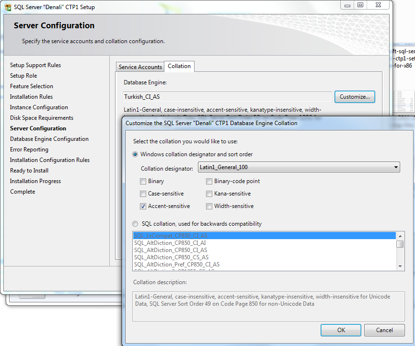Click Disk Space Requirements step
Image resolution: width=415 pixels, height=346 pixels.
(x=42, y=118)
